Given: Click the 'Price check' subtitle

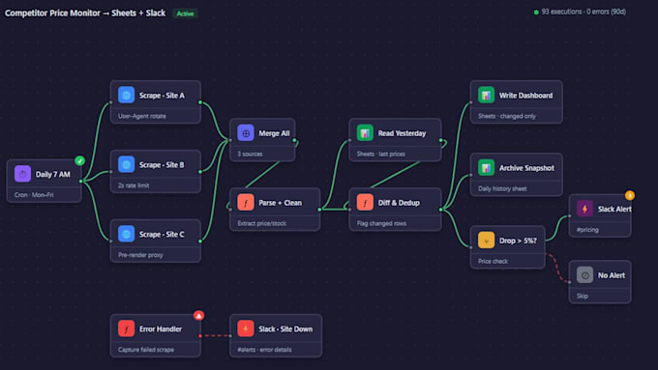Looking at the screenshot, I should point(493,261).
